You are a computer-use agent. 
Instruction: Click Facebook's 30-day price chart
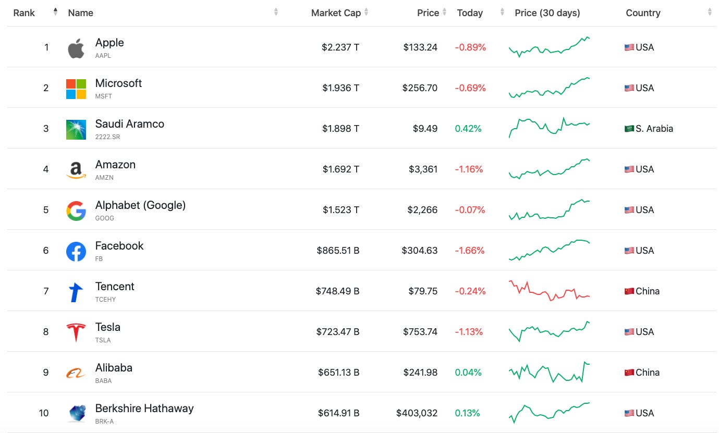[x=550, y=250]
